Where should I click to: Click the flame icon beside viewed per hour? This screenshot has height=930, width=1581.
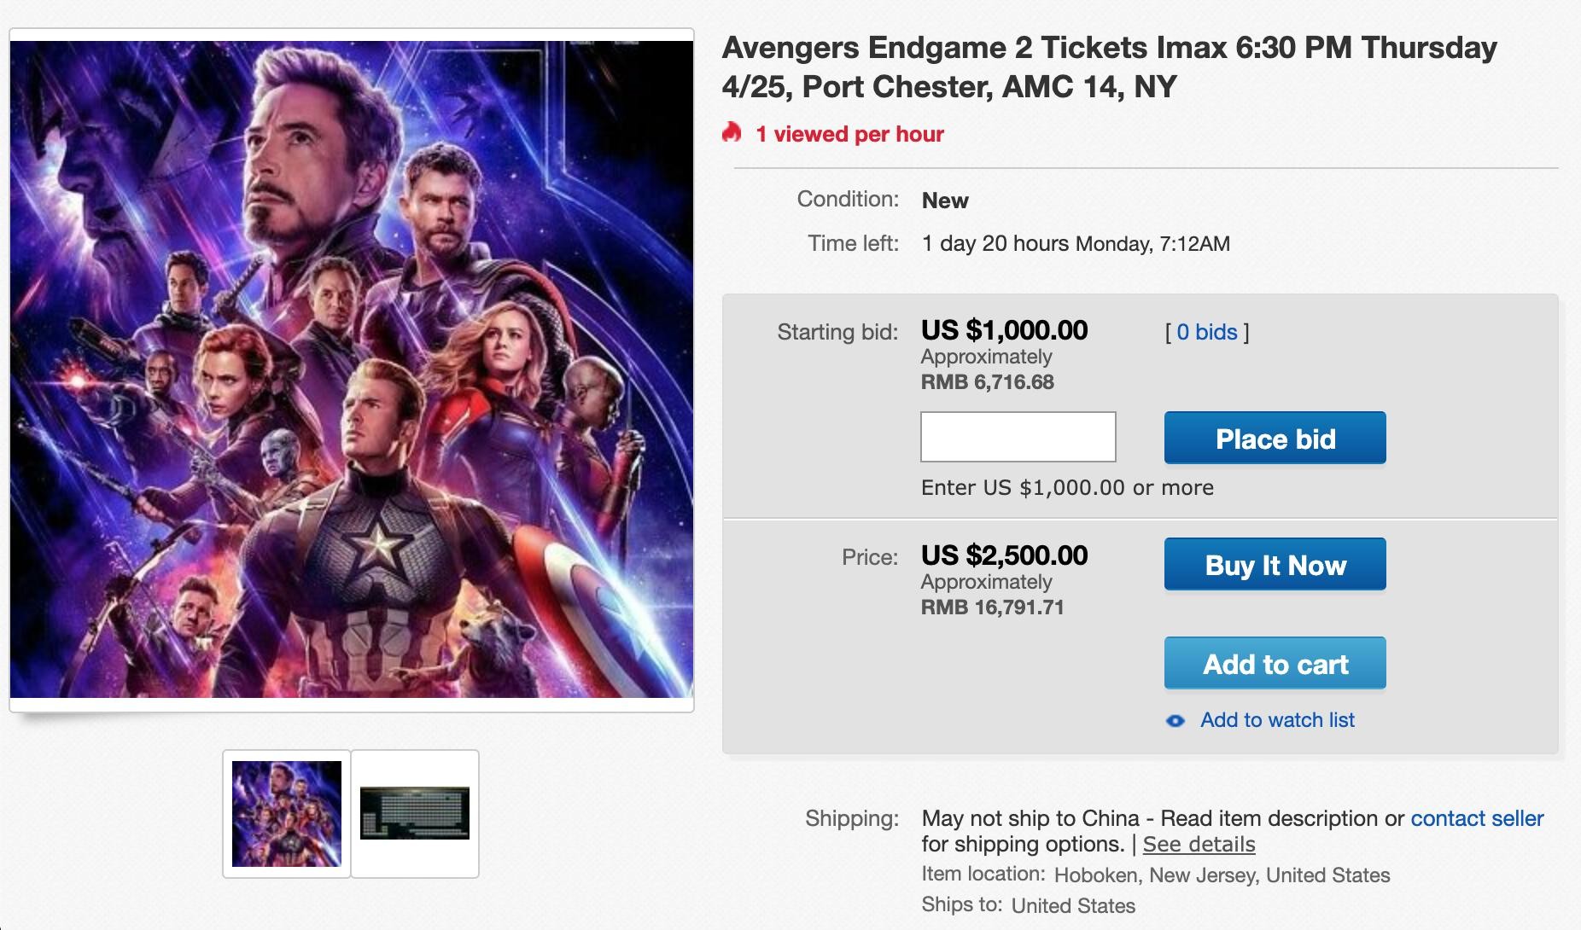[732, 132]
